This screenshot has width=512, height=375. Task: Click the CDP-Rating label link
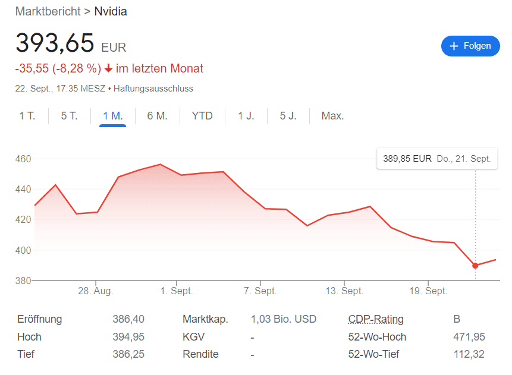[376, 319]
